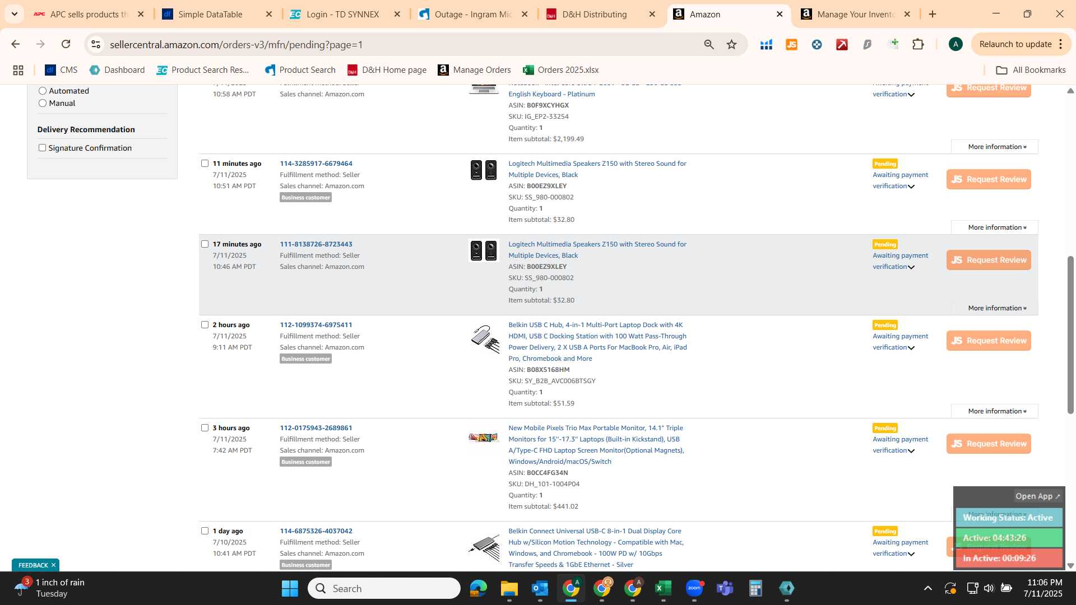The width and height of the screenshot is (1076, 605).
Task: Open File Explorer from taskbar
Action: 509,588
